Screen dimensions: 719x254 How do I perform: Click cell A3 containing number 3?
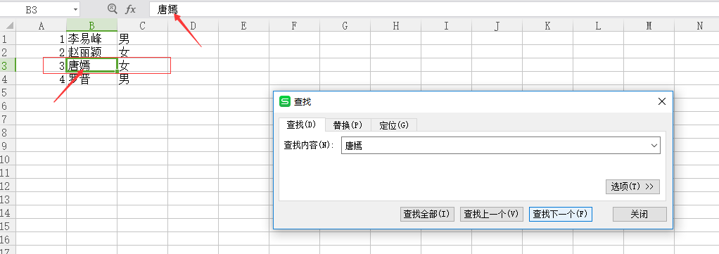[42, 65]
